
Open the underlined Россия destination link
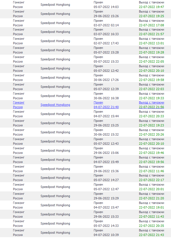(18, 107)
